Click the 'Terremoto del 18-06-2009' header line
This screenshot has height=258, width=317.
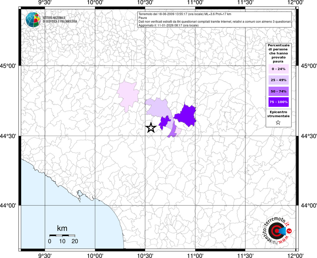[185, 14]
